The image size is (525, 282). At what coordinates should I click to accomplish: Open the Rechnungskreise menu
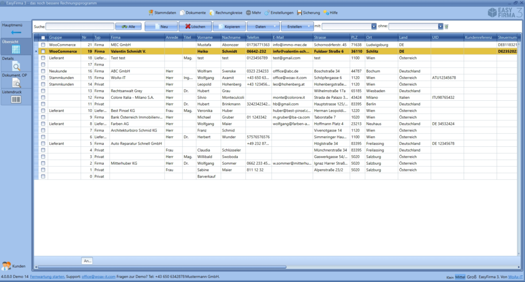[226, 12]
